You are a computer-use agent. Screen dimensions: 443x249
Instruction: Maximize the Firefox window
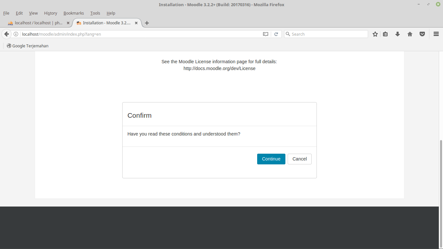click(x=428, y=5)
